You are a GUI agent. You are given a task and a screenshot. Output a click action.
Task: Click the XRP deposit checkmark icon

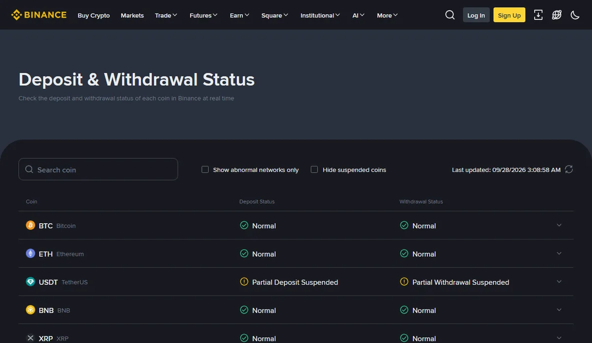point(244,338)
